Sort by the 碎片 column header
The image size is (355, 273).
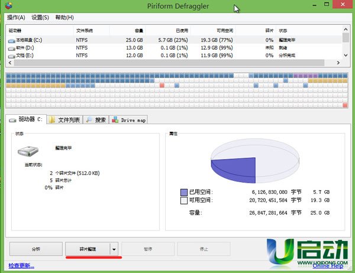pyautogui.click(x=256, y=31)
